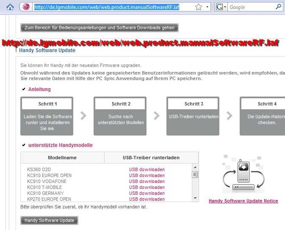Screen dimensions: 285x230
Task: Click the magnifier search icon
Action: 278,7
